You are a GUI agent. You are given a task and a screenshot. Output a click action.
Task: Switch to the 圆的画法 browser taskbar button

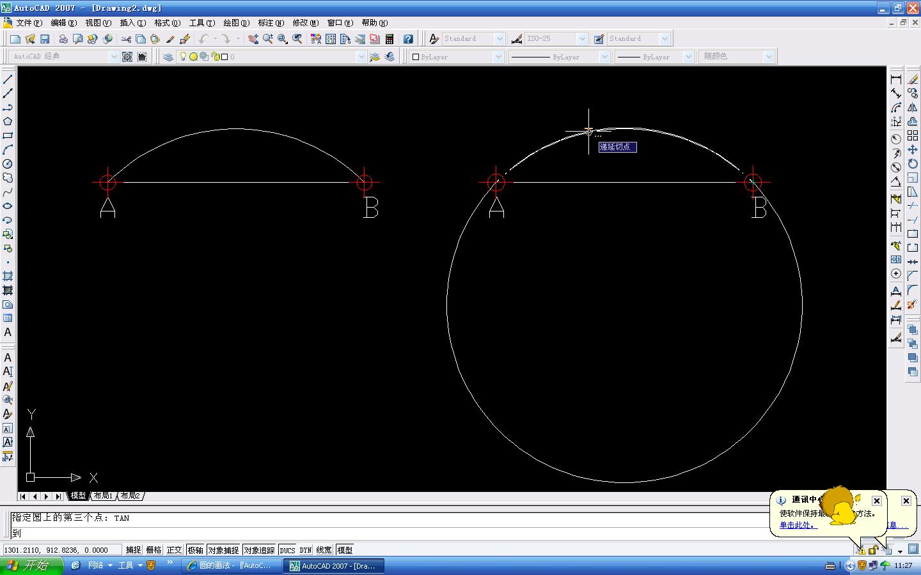tap(232, 565)
